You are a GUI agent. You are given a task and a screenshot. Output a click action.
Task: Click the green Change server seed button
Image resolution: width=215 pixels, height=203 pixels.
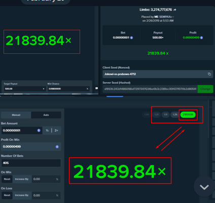point(205,89)
